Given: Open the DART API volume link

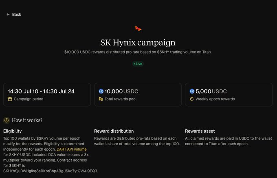Looking at the screenshot, I should pyautogui.click(x=72, y=149).
